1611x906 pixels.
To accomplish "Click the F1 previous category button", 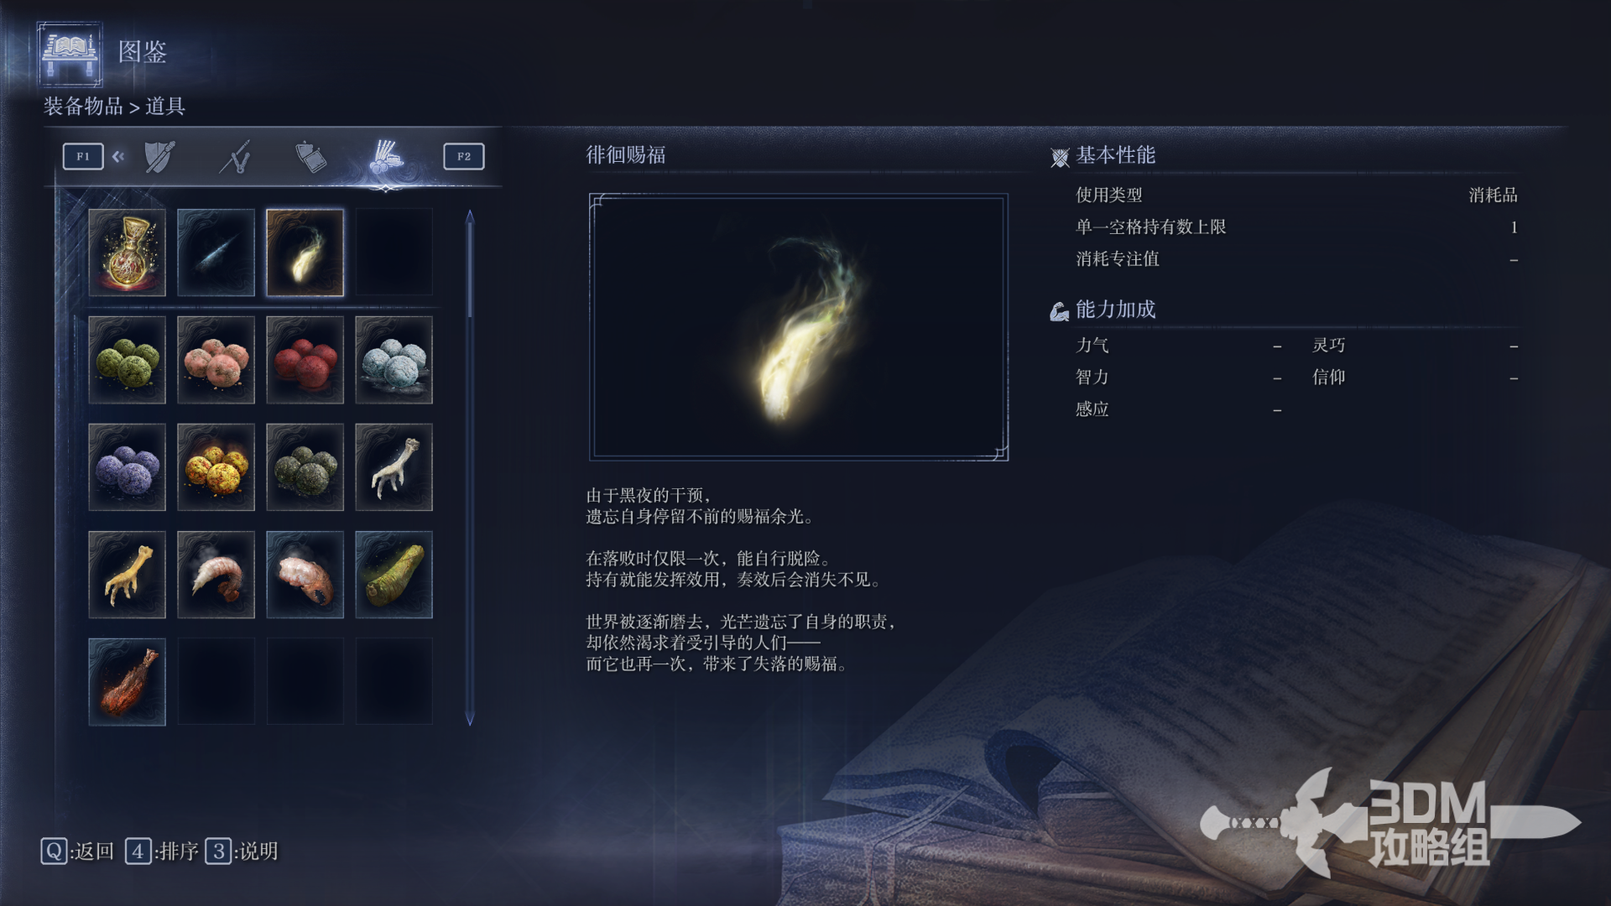I will [83, 156].
